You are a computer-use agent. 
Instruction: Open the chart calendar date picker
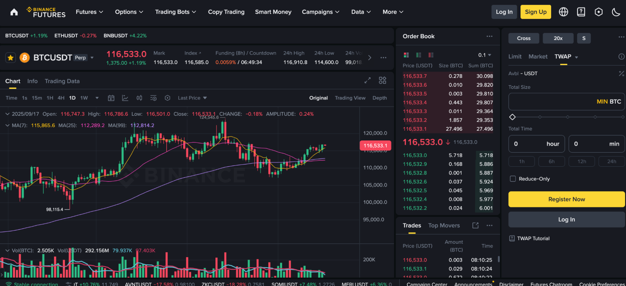point(111,98)
